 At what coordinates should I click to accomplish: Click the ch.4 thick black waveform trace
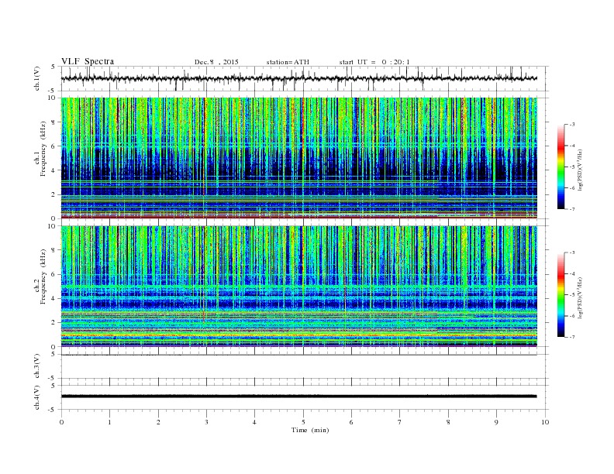(x=298, y=397)
